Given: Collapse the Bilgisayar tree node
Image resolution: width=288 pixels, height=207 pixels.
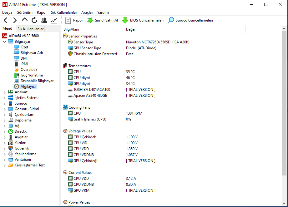Looking at the screenshot, I should click(x=5, y=42).
